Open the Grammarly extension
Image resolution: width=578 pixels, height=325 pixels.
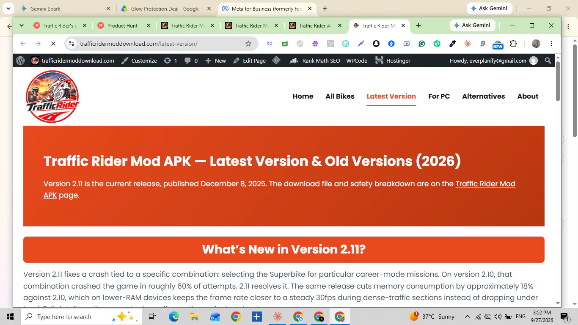[422, 44]
